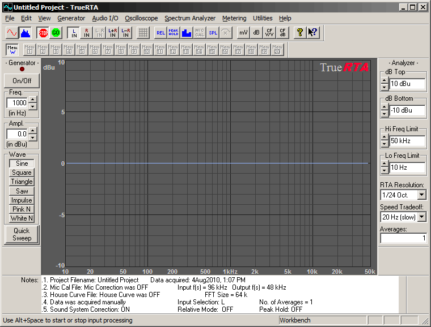Select memory slot Mem 5

(x=82, y=50)
